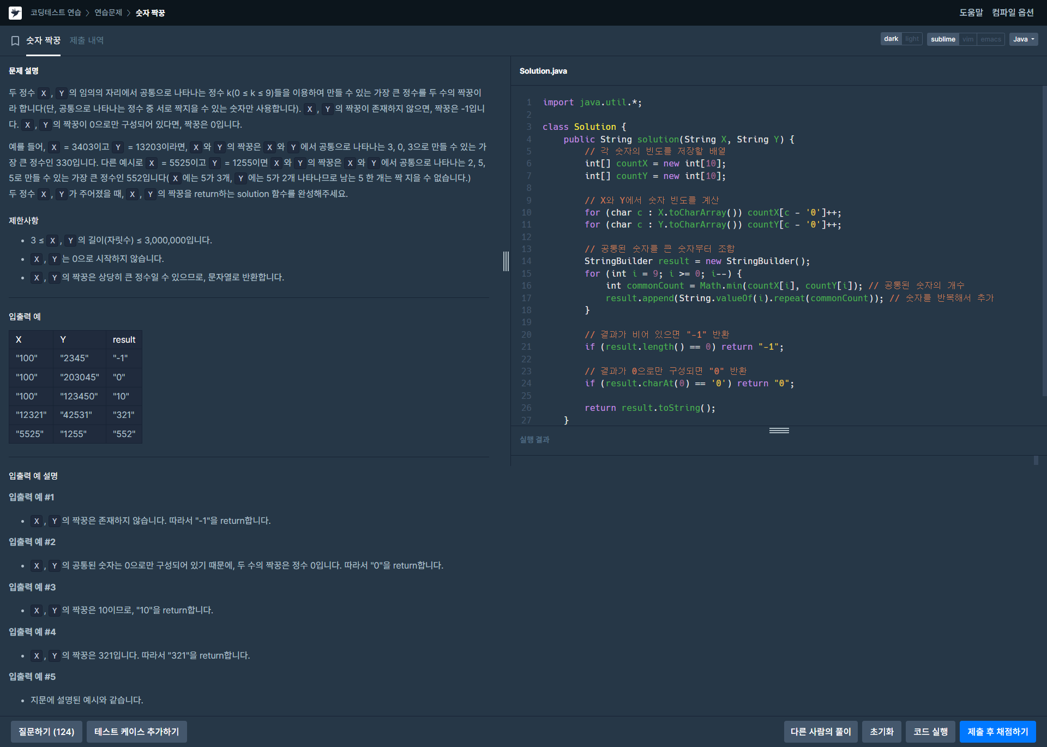Switch editor theme to dark
Screen dimensions: 1047x747
click(x=891, y=39)
